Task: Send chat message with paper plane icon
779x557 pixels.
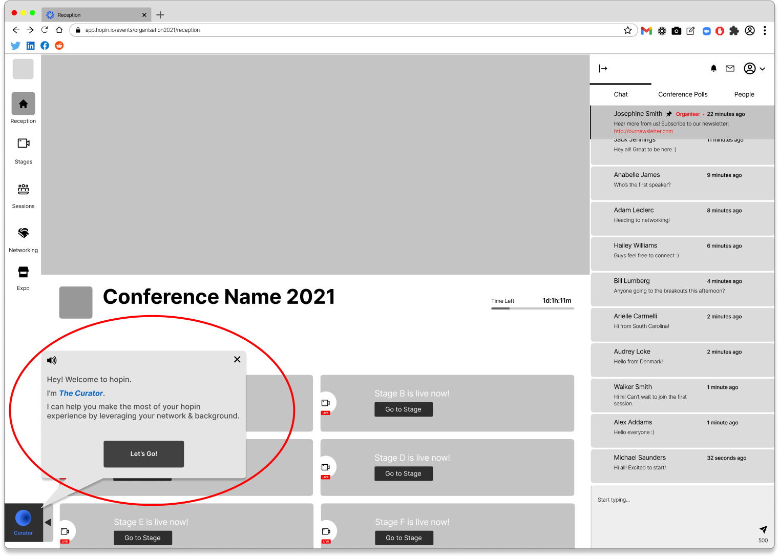Action: pos(763,529)
